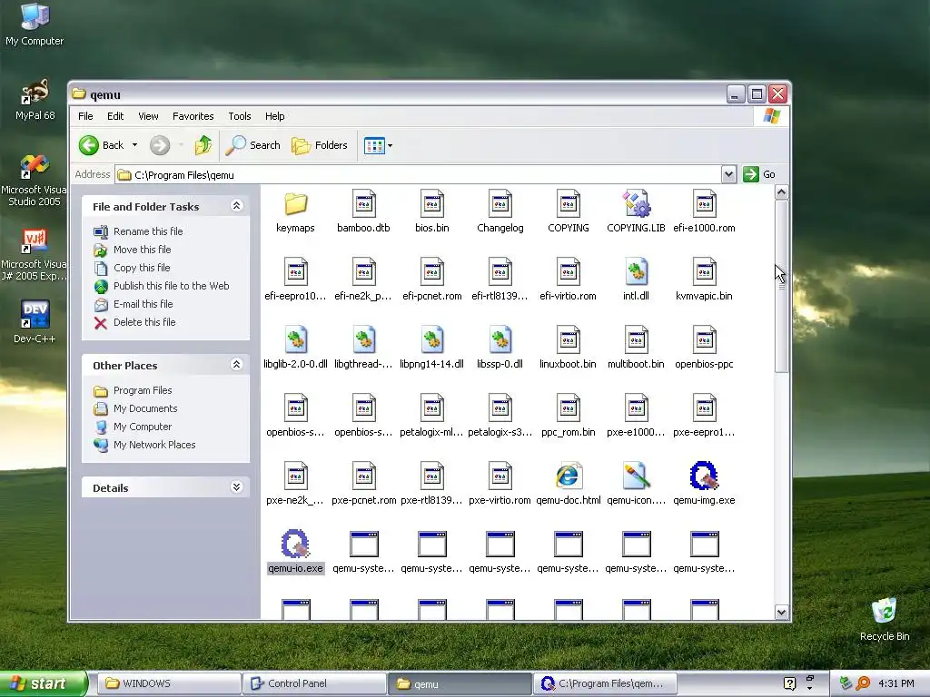
Task: Select the qemu-io.exe icon
Action: 295,545
